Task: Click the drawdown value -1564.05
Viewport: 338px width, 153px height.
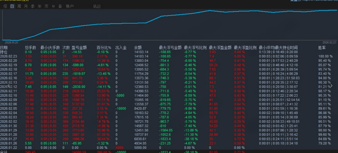Action: pos(166,130)
